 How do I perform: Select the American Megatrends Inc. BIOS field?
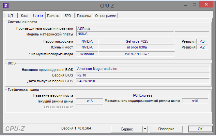pyautogui.click(x=142, y=69)
